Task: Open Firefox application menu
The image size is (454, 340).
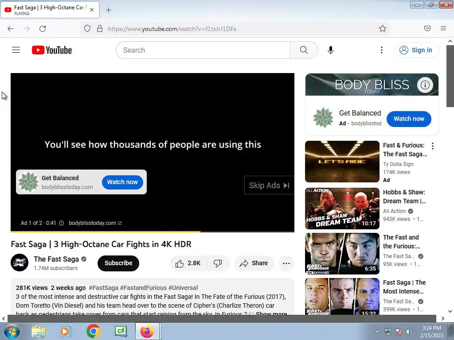Action: [443, 28]
